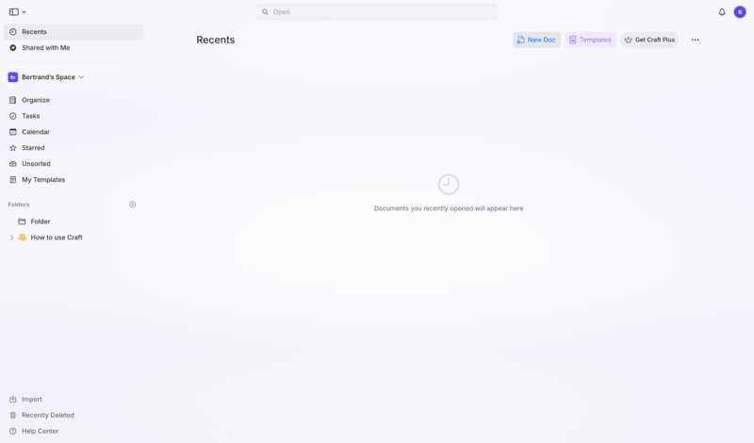Click the notifications bell icon
This screenshot has width=754, height=443.
click(722, 12)
